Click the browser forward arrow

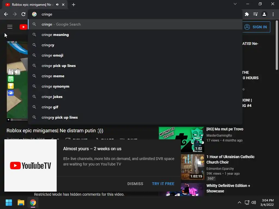click(15, 14)
